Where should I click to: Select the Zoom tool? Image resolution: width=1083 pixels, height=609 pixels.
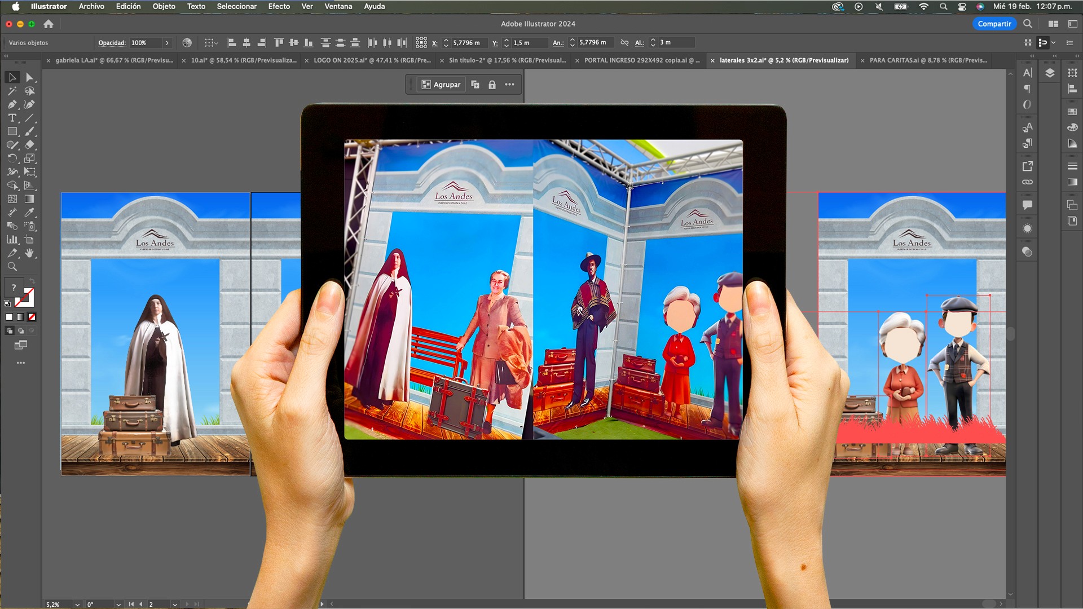pyautogui.click(x=12, y=267)
